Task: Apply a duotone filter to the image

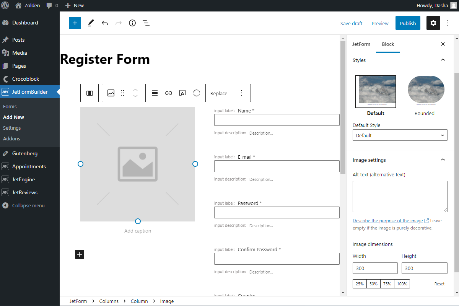Action: 197,93
